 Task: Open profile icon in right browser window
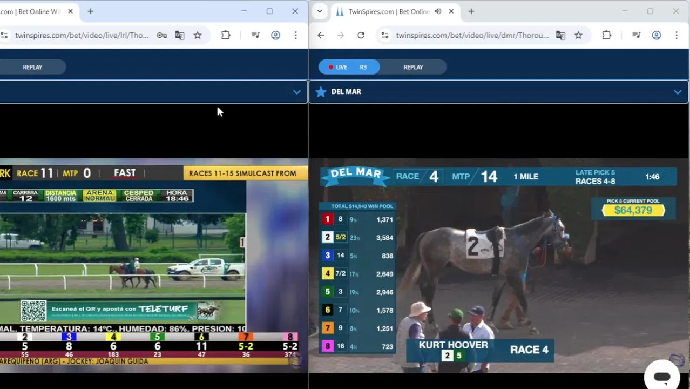click(x=656, y=35)
